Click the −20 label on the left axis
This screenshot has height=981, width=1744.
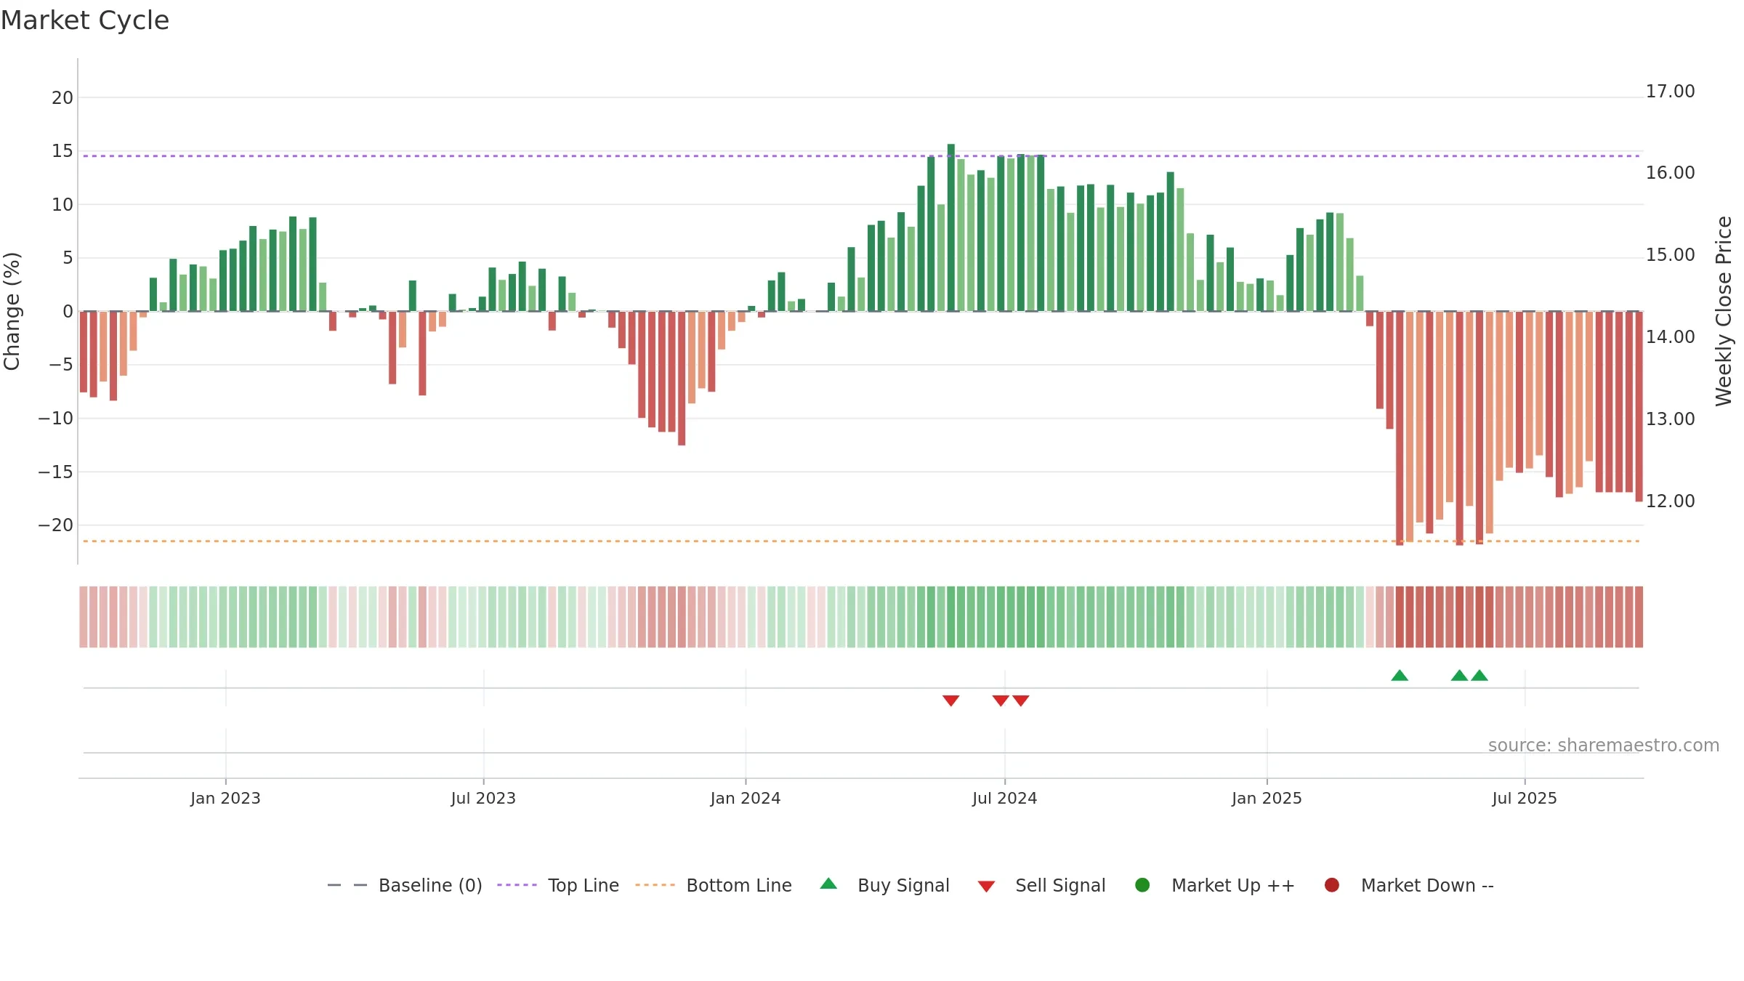tap(56, 525)
